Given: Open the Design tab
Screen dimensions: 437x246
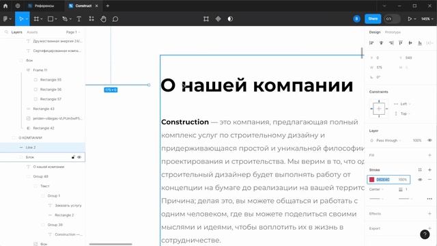Looking at the screenshot, I should pyautogui.click(x=375, y=32).
